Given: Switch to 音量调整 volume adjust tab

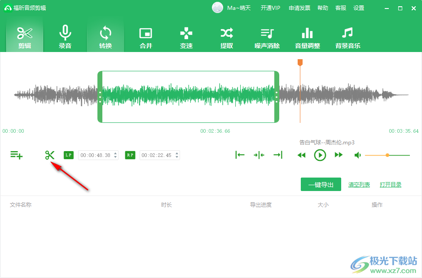Looking at the screenshot, I should (308, 37).
